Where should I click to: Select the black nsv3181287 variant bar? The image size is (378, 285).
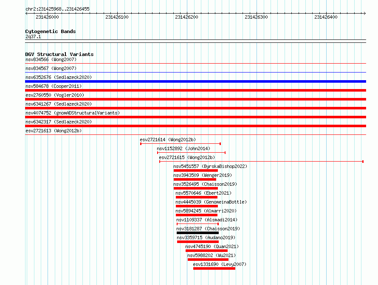click(x=197, y=233)
